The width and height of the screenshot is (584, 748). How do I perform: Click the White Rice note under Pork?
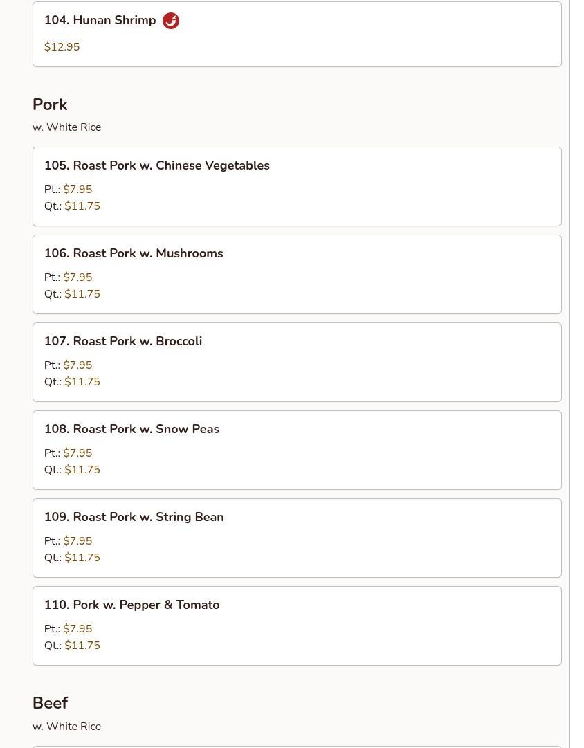[x=66, y=127]
